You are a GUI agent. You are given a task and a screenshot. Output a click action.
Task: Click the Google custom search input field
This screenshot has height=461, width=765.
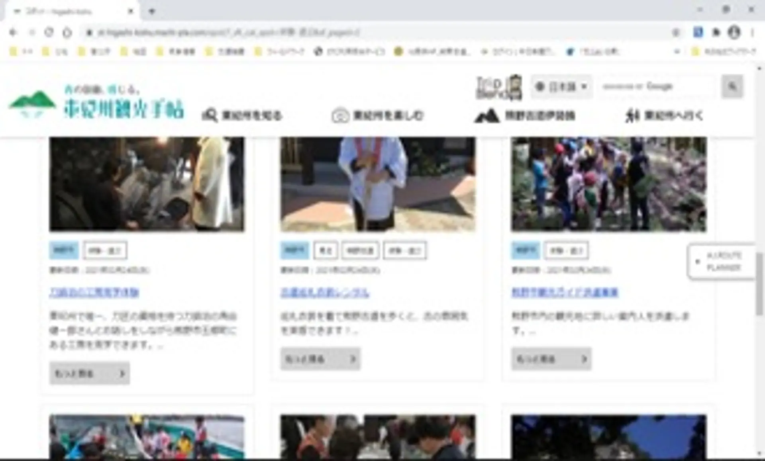tap(657, 86)
